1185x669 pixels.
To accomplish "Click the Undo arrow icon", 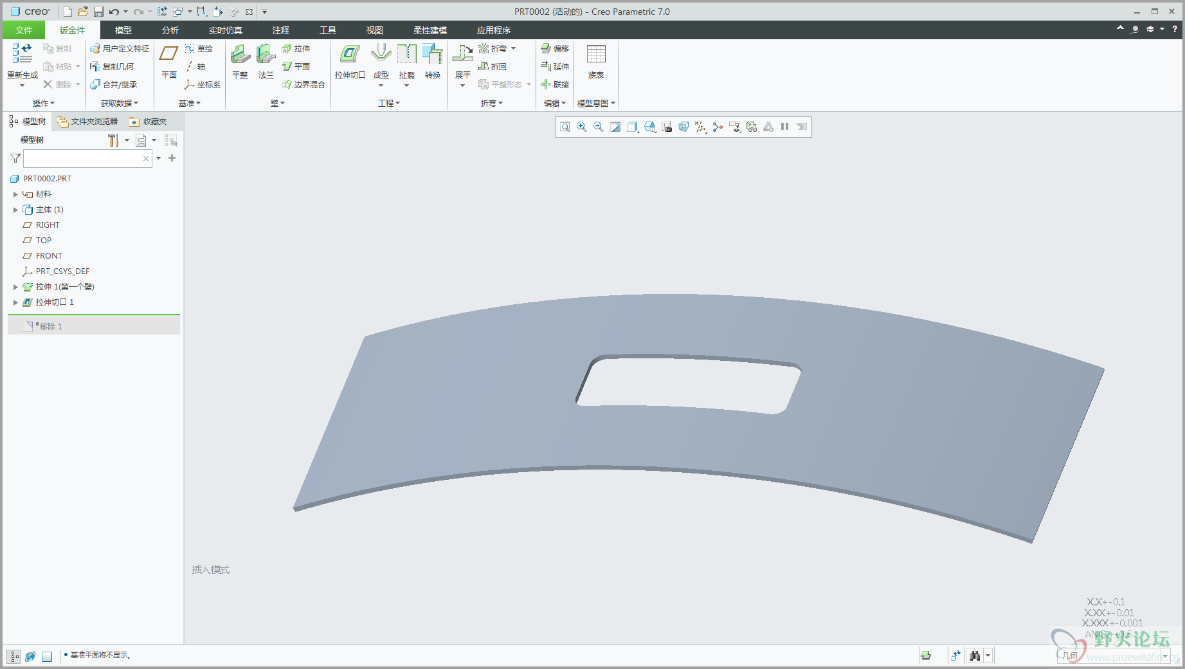I will (x=114, y=12).
